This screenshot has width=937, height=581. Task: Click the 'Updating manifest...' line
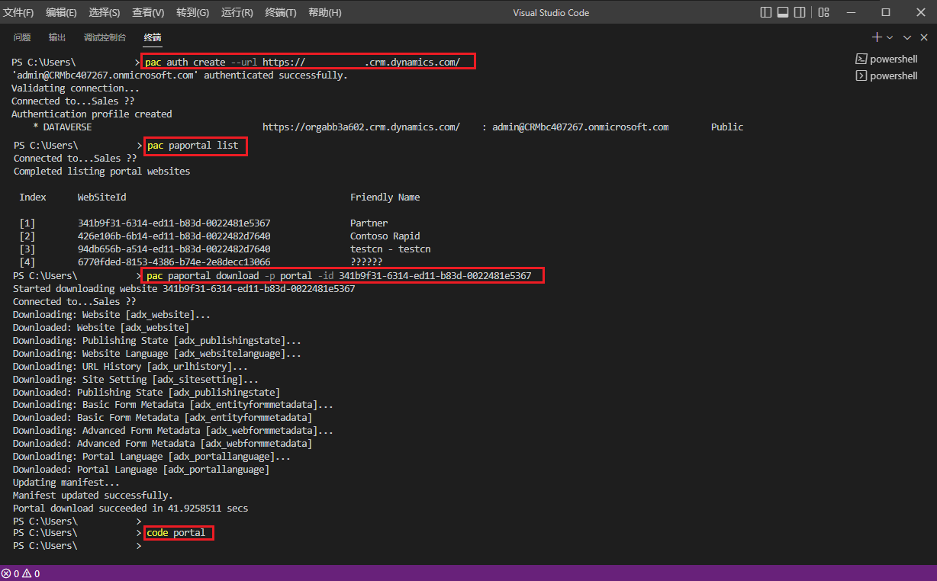(66, 482)
